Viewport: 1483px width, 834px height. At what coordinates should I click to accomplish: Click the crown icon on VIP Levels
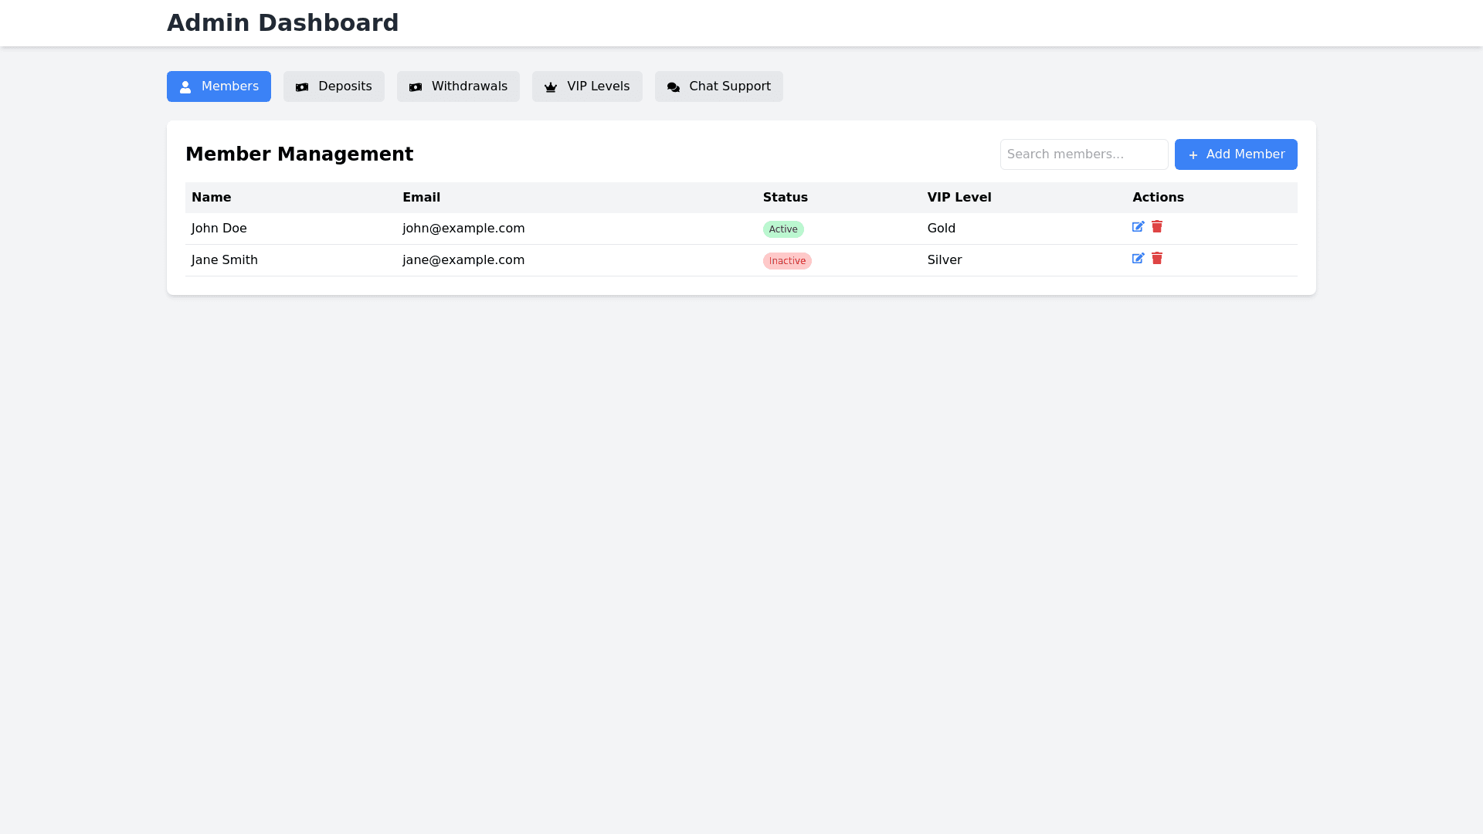coord(551,87)
